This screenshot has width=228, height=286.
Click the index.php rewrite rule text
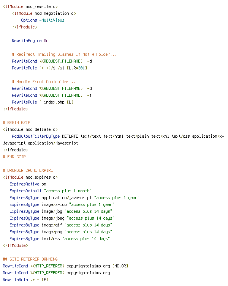(54, 102)
